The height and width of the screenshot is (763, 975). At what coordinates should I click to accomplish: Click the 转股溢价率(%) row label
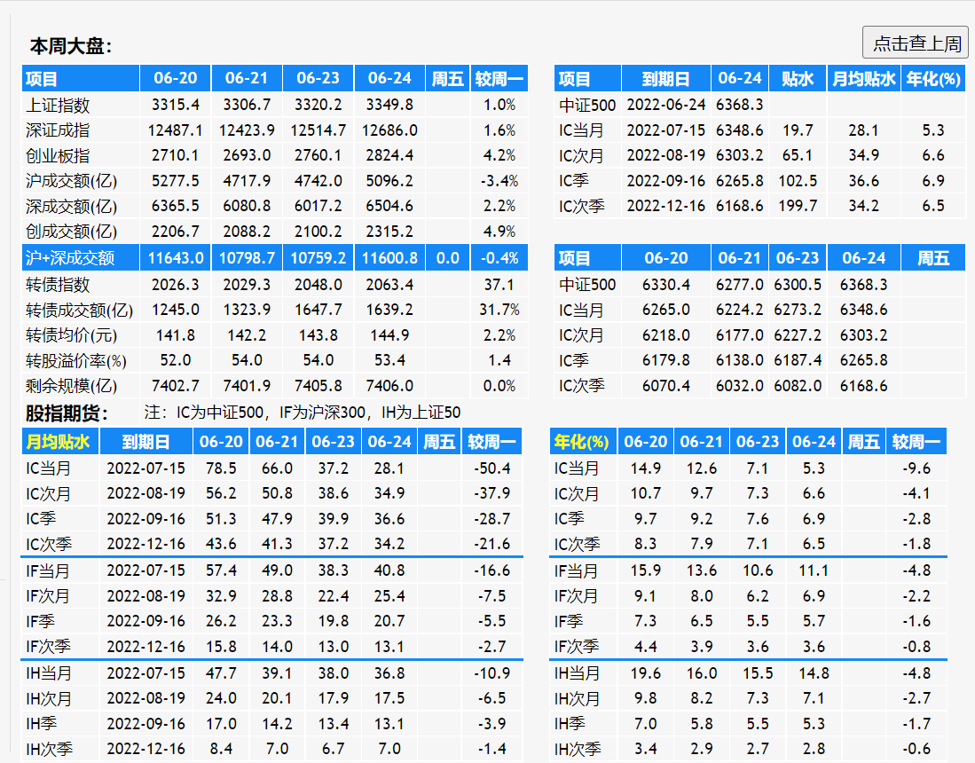pos(76,361)
